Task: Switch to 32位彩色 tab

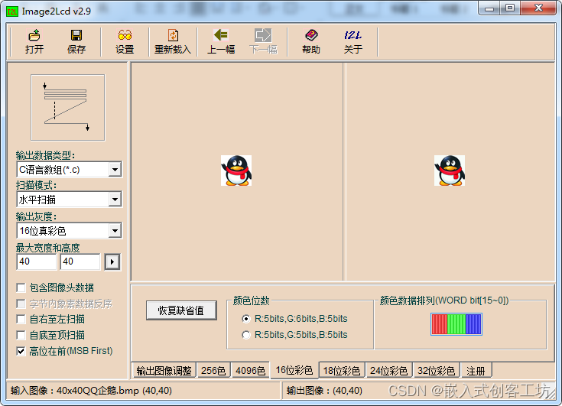Action: tap(436, 371)
